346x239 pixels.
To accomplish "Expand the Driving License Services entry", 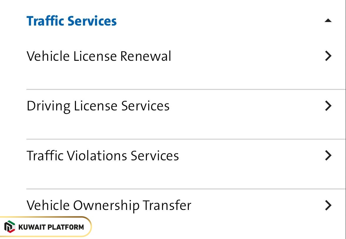I will pos(98,106).
